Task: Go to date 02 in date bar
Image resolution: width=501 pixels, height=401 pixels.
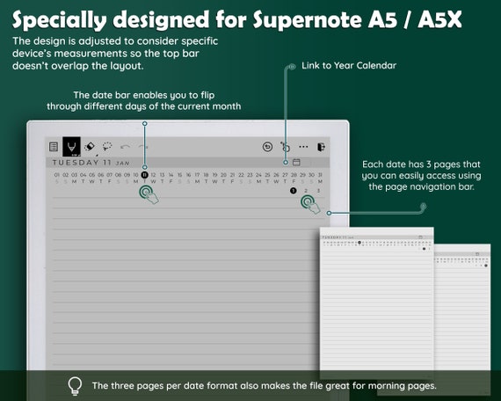Action: coord(66,175)
